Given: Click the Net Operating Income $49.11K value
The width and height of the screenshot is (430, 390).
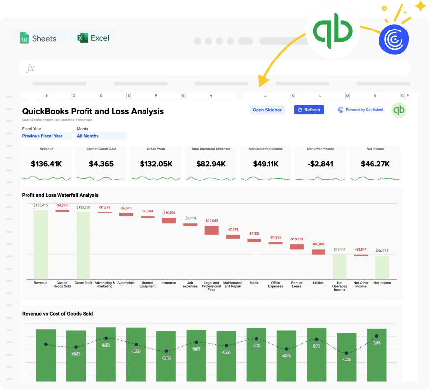Looking at the screenshot, I should click(265, 164).
